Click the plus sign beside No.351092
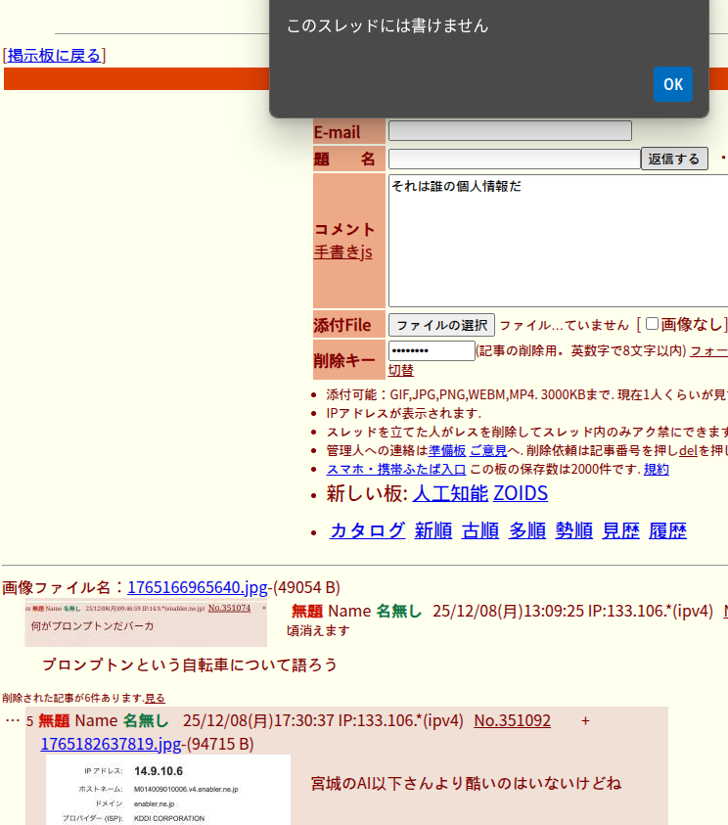This screenshot has width=728, height=825. click(x=585, y=721)
